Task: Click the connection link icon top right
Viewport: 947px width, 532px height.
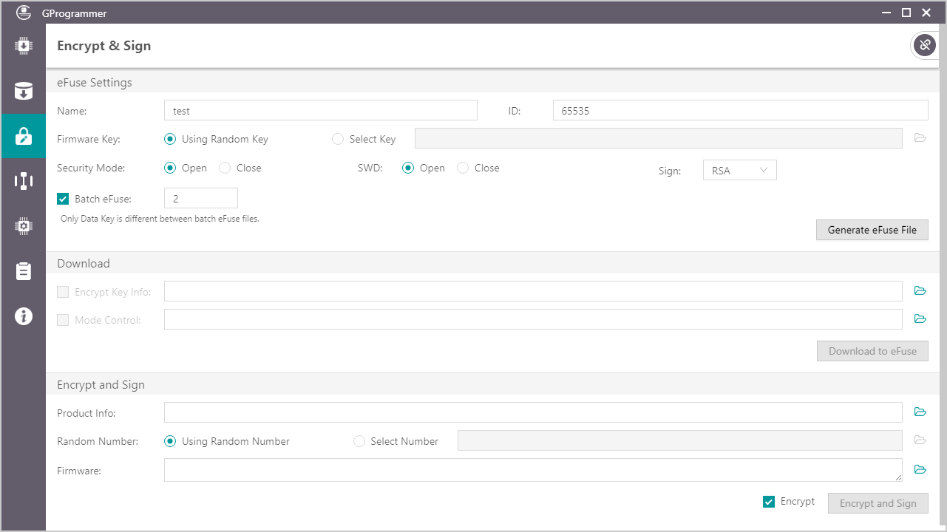Action: (x=924, y=45)
